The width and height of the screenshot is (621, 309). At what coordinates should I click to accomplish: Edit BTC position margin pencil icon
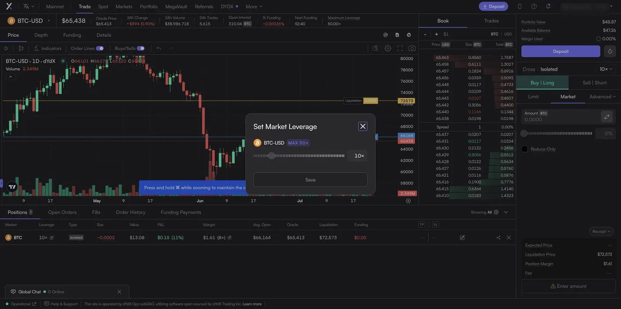click(x=229, y=238)
